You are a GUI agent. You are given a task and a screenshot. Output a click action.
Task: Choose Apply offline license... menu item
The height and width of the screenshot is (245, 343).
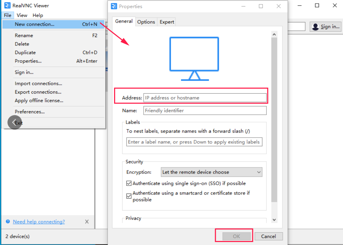[54, 101]
